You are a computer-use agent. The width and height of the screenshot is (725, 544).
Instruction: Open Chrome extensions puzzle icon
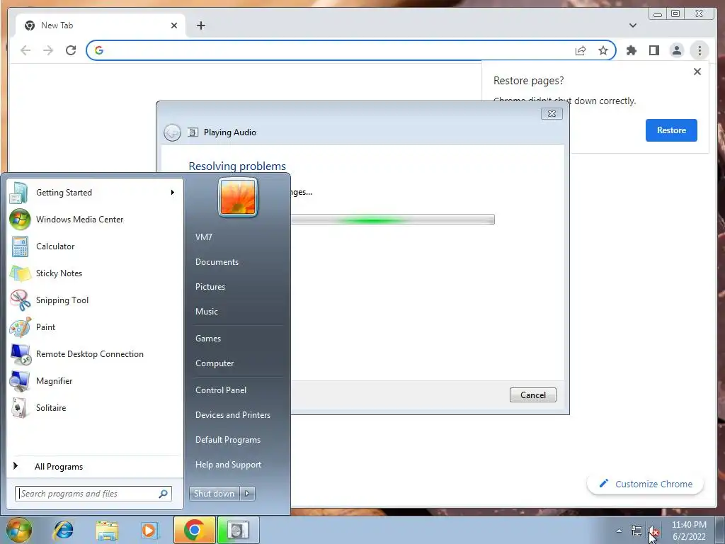631,50
